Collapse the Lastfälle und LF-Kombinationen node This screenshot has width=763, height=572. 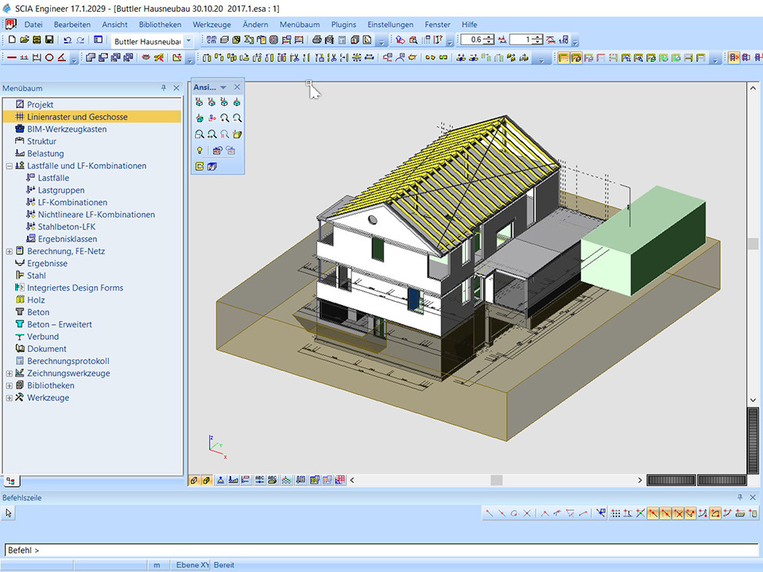coord(10,166)
